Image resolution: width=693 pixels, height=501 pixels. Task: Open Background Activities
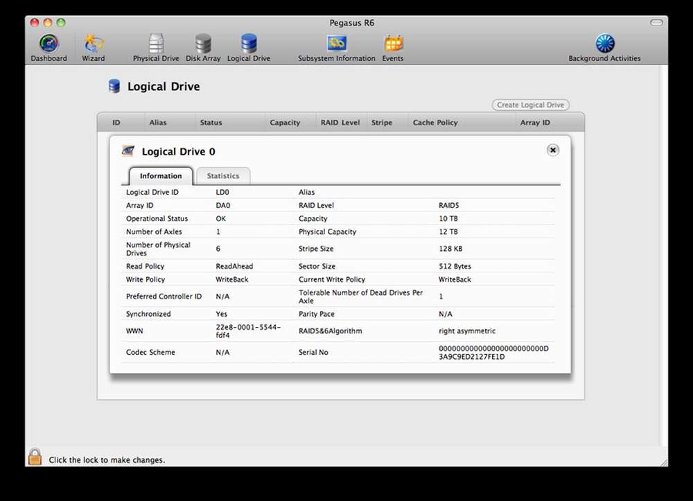point(604,48)
